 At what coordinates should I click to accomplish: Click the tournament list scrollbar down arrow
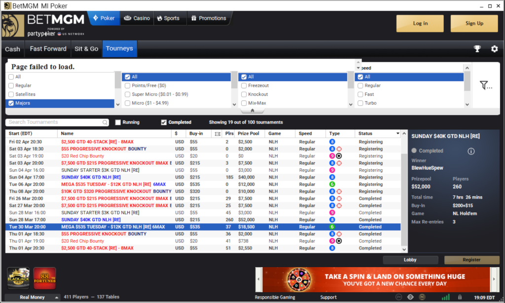coord(404,250)
